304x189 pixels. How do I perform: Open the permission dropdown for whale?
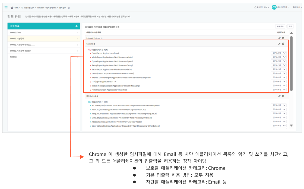click(x=278, y=57)
